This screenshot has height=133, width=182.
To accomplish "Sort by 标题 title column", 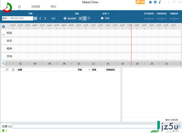I will tap(20, 70).
